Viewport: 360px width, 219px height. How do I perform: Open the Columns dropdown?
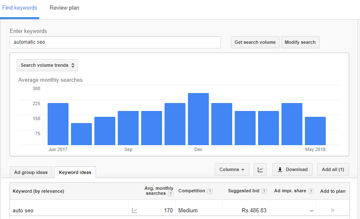pos(232,169)
